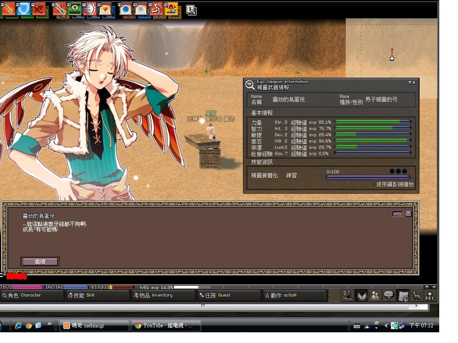Open the pet dog icon menu
Image resolution: width=458 pixels, height=343 pixels.
(416, 295)
